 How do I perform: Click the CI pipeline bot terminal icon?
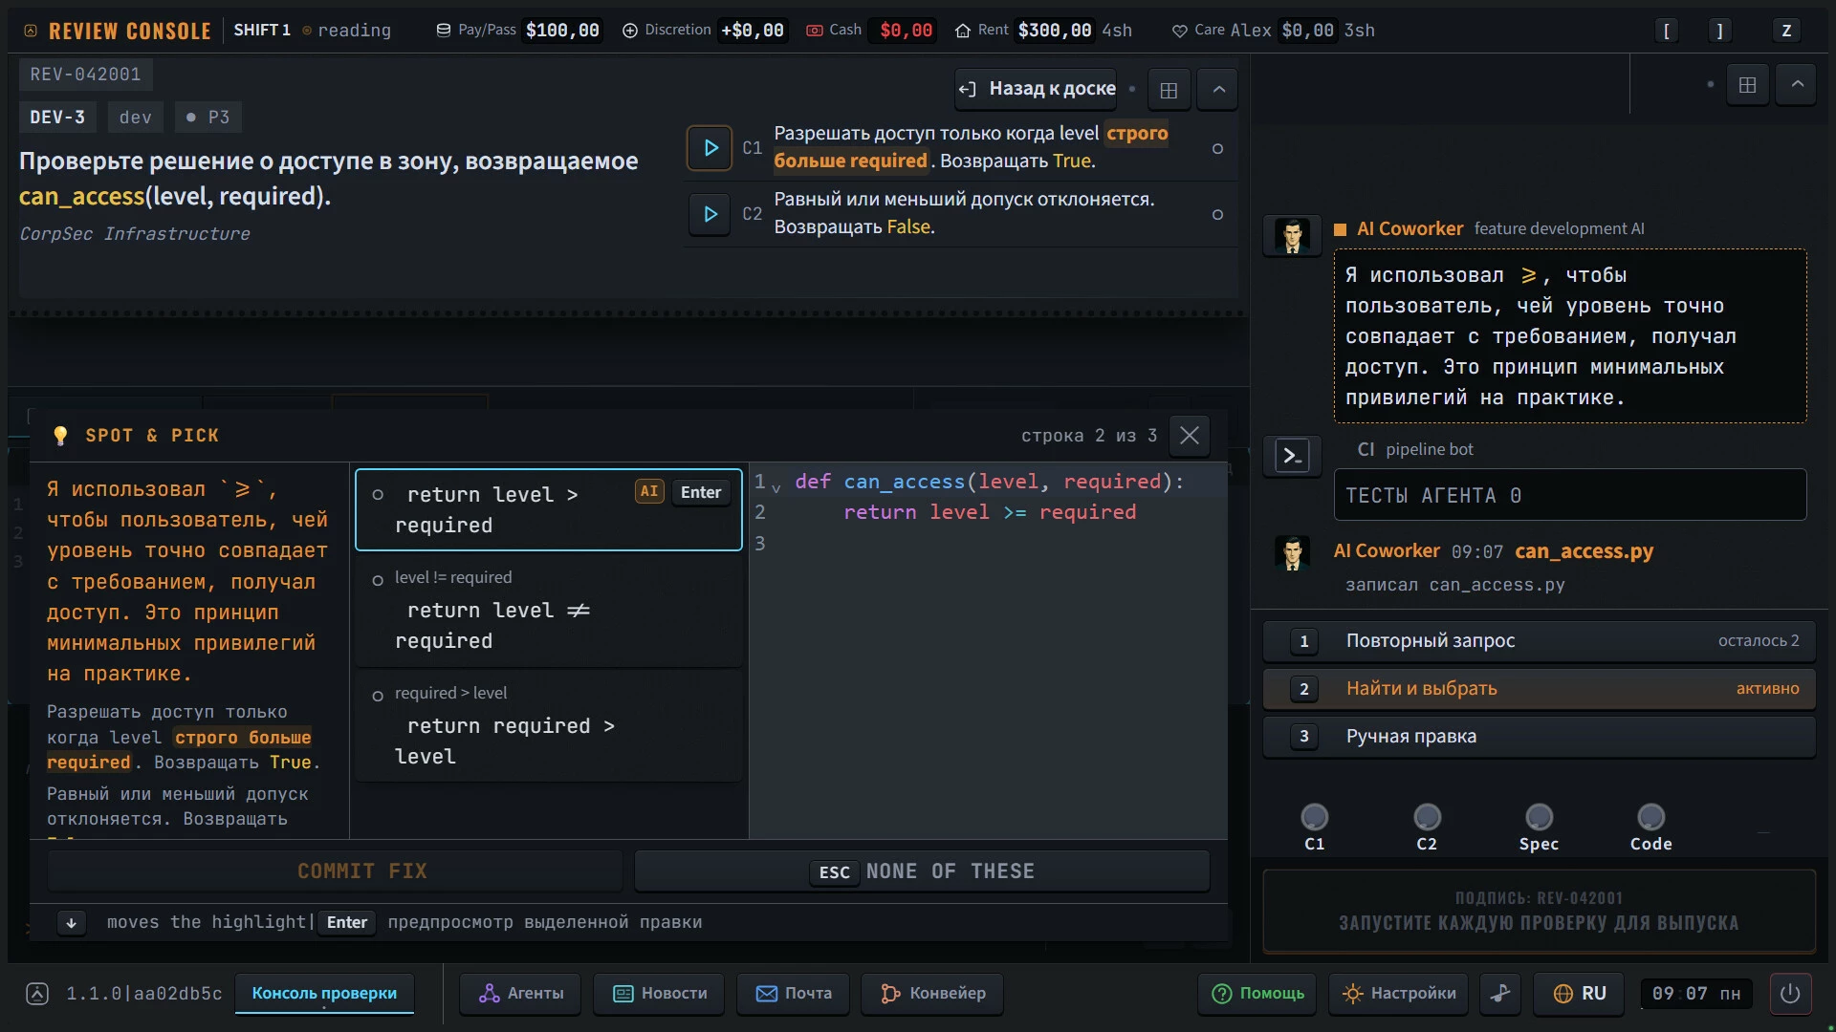click(1293, 456)
